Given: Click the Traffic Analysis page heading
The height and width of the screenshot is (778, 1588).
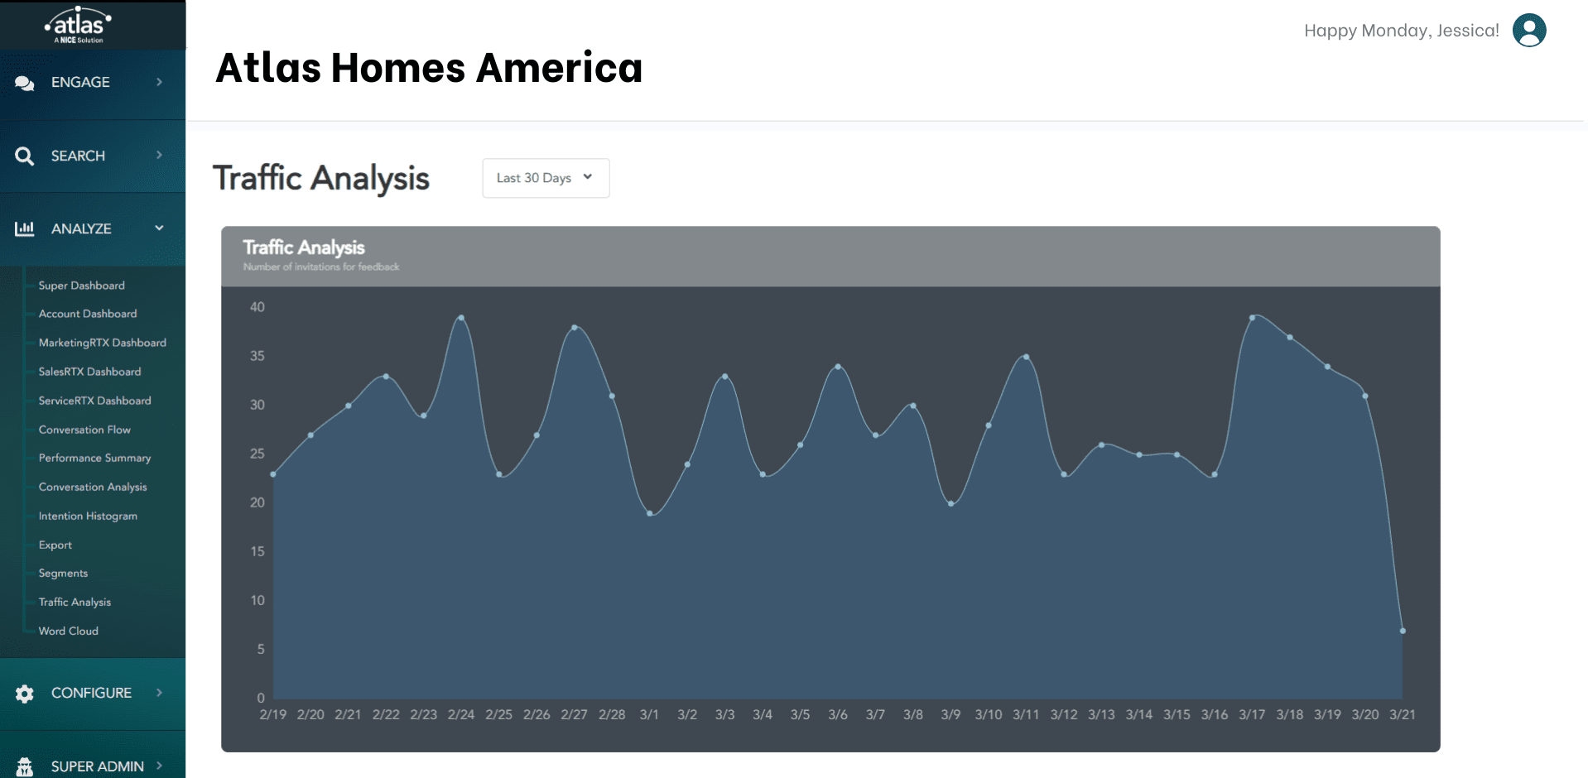Looking at the screenshot, I should [321, 178].
